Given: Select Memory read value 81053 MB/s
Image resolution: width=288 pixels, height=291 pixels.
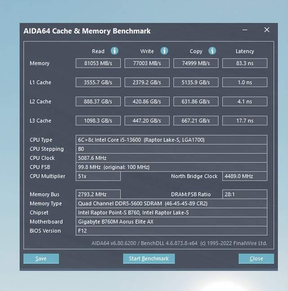Looking at the screenshot, I should 98,63.
